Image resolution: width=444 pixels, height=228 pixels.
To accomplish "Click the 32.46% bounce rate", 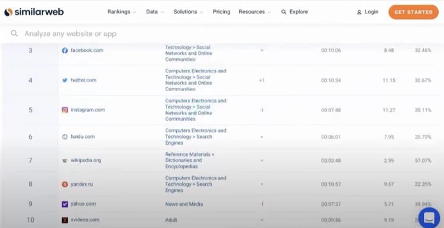I will pyautogui.click(x=423, y=50).
